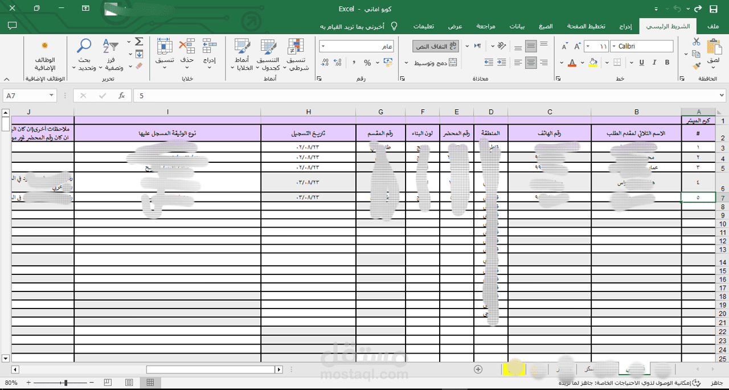Switch to the Review (مراجعة) tab
Screen dimensions: 729x390
486,26
